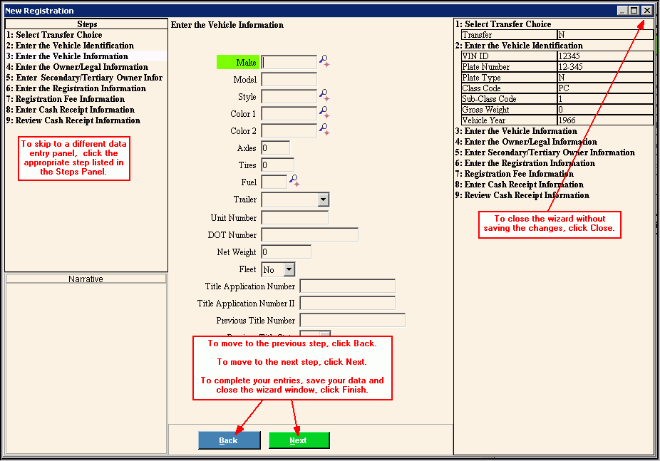Click the VIN ID value 12345 in summary

[605, 56]
